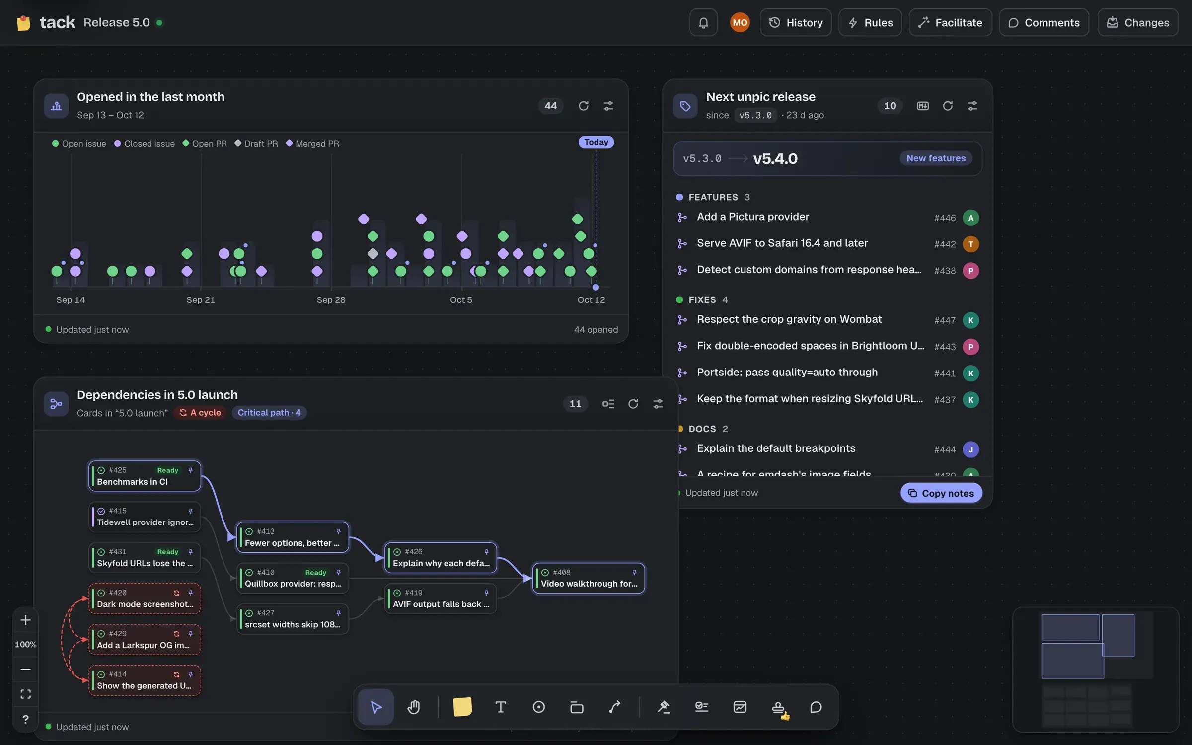
Task: Toggle the Closed issue legend filter
Action: click(145, 144)
